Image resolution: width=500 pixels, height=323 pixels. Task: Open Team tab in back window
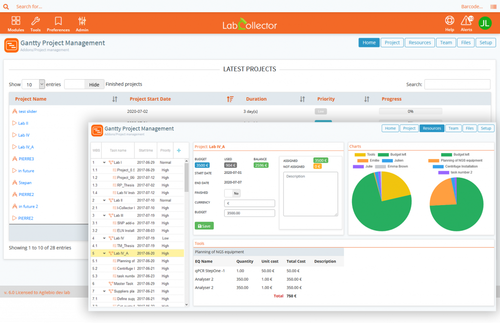pos(446,43)
